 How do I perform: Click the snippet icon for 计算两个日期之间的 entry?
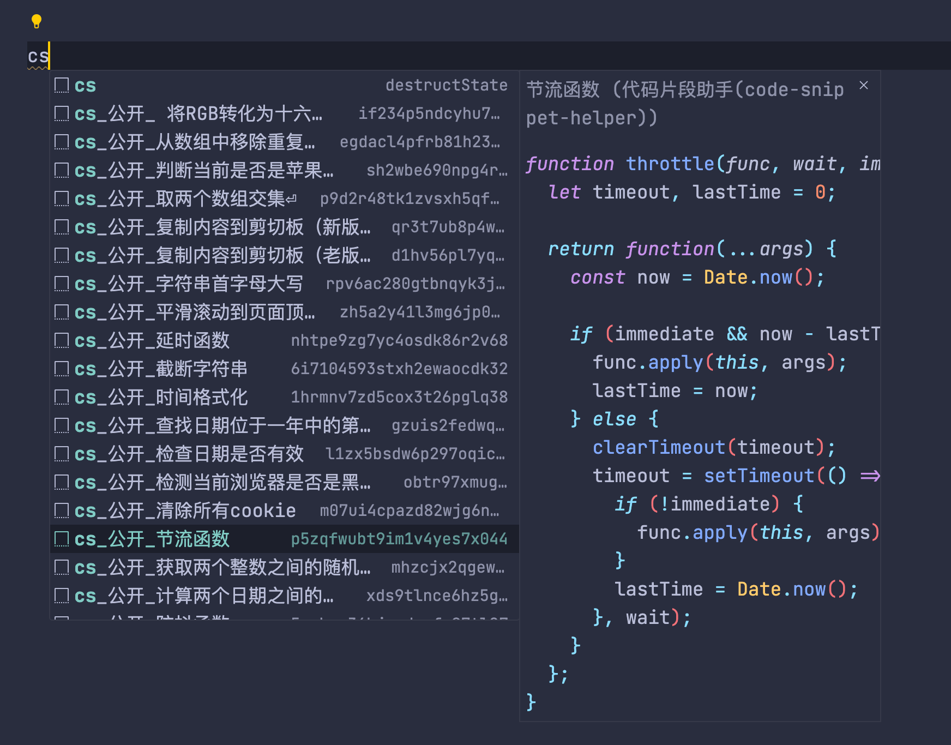pos(62,596)
